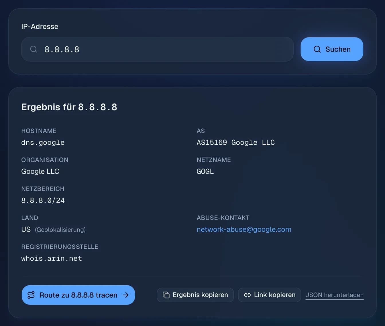Image resolution: width=385 pixels, height=326 pixels.
Task: Select hostname value dns.google
Action: point(43,143)
